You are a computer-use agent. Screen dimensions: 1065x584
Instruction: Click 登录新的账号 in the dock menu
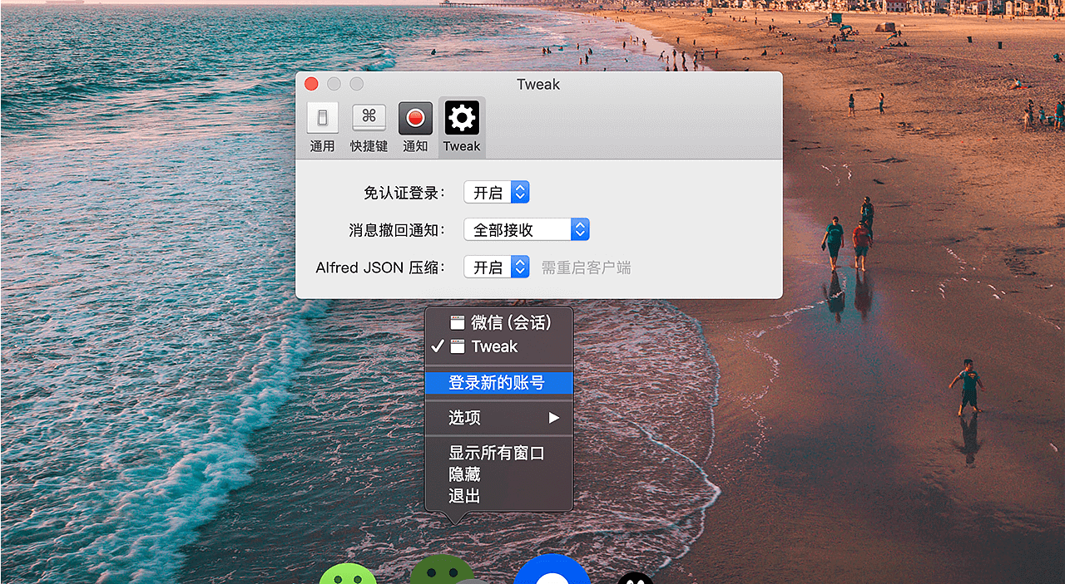(498, 383)
